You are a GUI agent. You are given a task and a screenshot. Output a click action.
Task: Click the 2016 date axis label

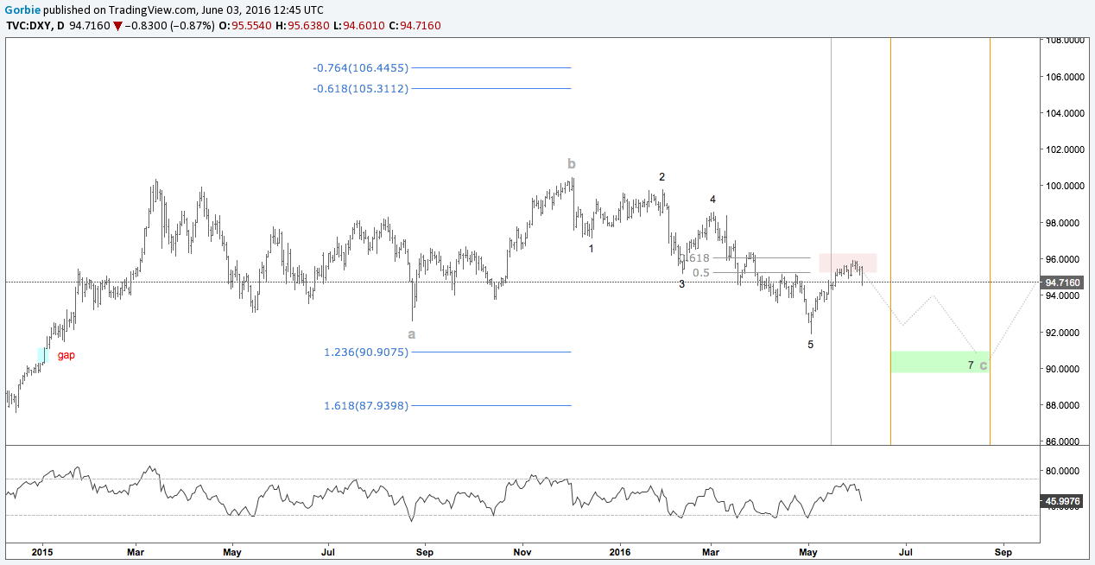[618, 550]
